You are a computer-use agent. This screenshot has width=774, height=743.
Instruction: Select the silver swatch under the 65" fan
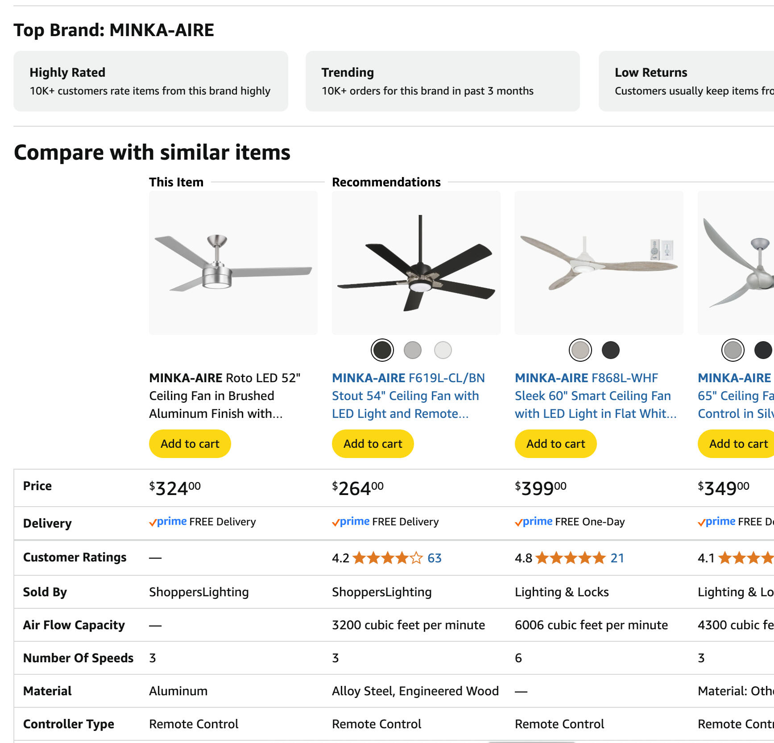[733, 350]
